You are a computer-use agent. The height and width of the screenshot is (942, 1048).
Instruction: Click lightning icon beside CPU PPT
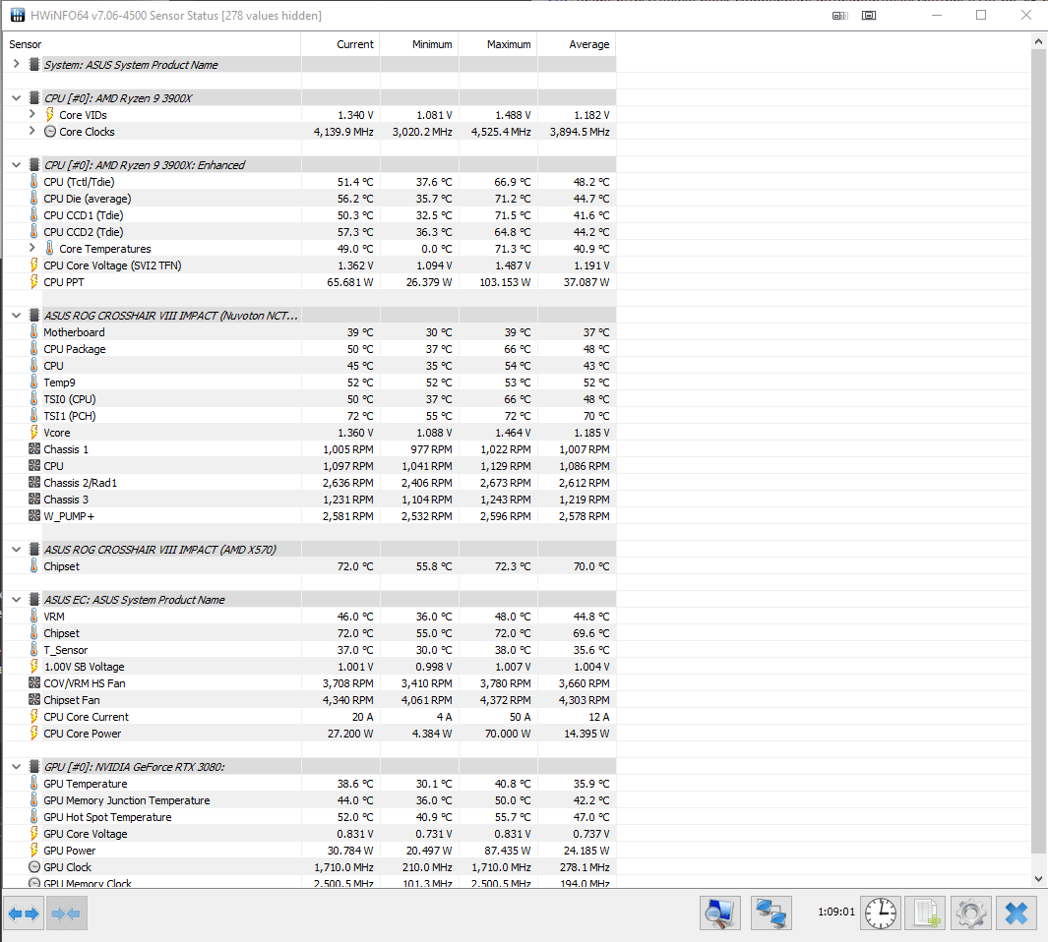[x=34, y=282]
